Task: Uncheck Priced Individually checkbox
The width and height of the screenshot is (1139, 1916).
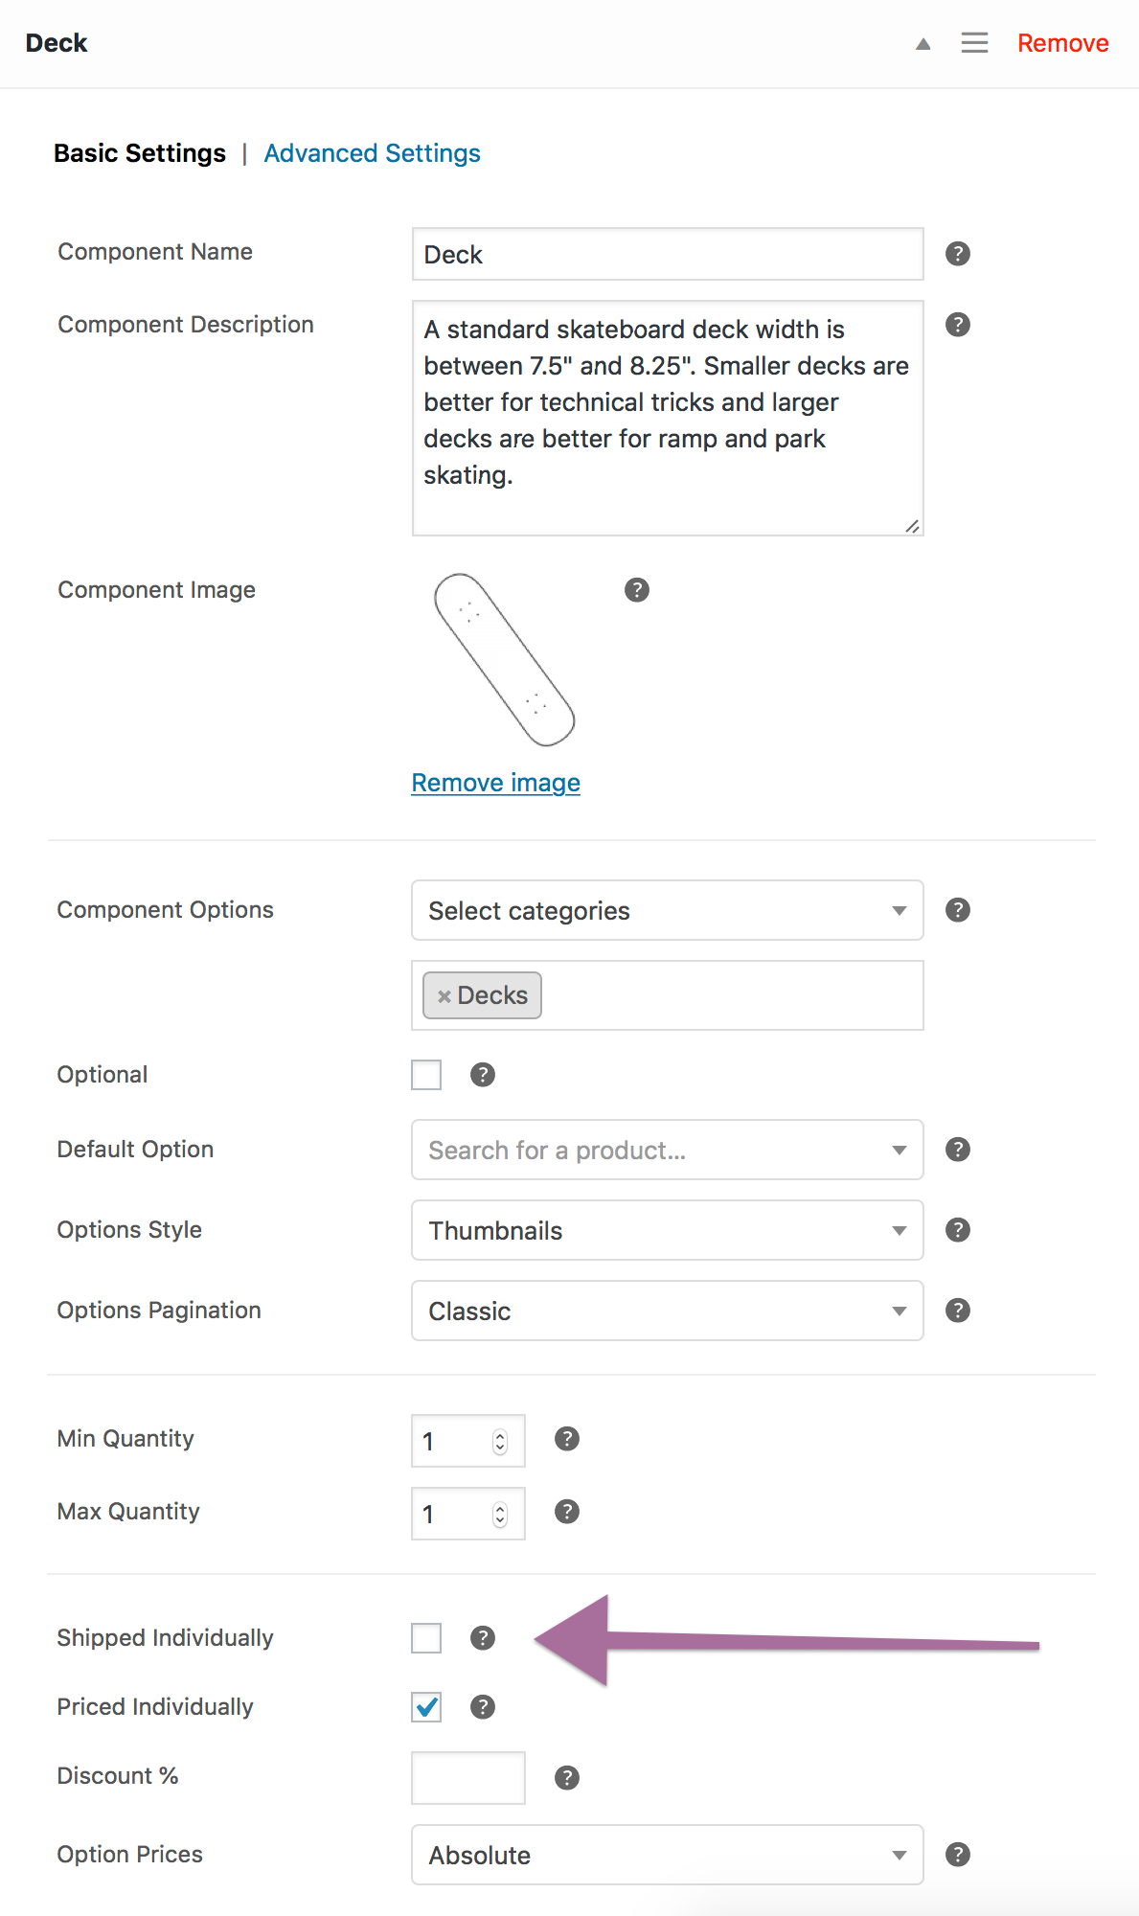Action: coord(426,1707)
